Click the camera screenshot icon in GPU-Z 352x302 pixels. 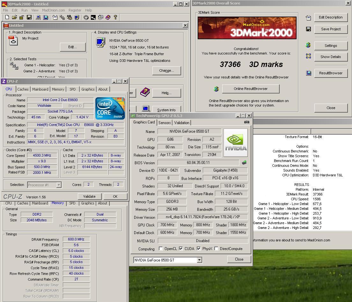(246, 122)
